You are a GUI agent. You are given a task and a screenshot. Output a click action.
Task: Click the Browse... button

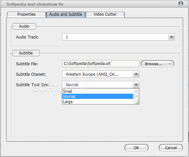pyautogui.click(x=154, y=64)
